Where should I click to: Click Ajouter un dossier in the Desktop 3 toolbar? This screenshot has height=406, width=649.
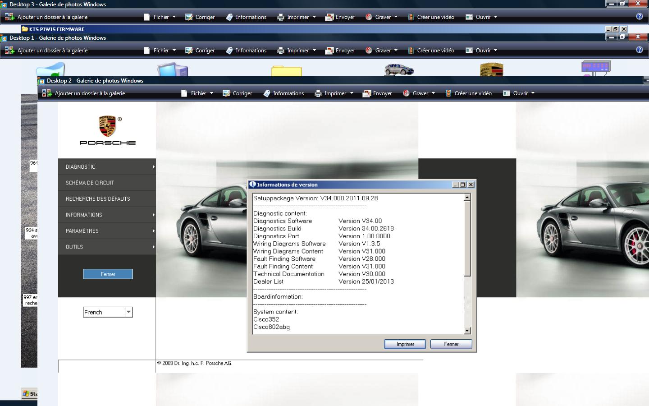point(46,17)
